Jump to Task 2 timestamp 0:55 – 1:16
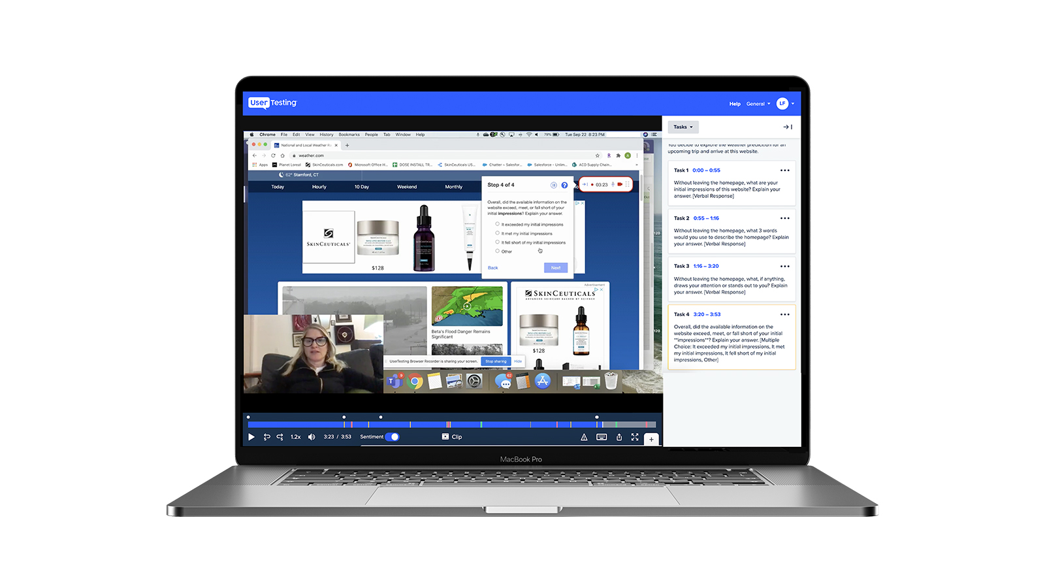The width and height of the screenshot is (1045, 588). [706, 218]
